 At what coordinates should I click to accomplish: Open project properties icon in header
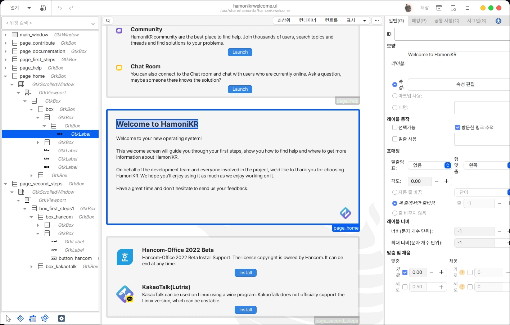(x=453, y=8)
